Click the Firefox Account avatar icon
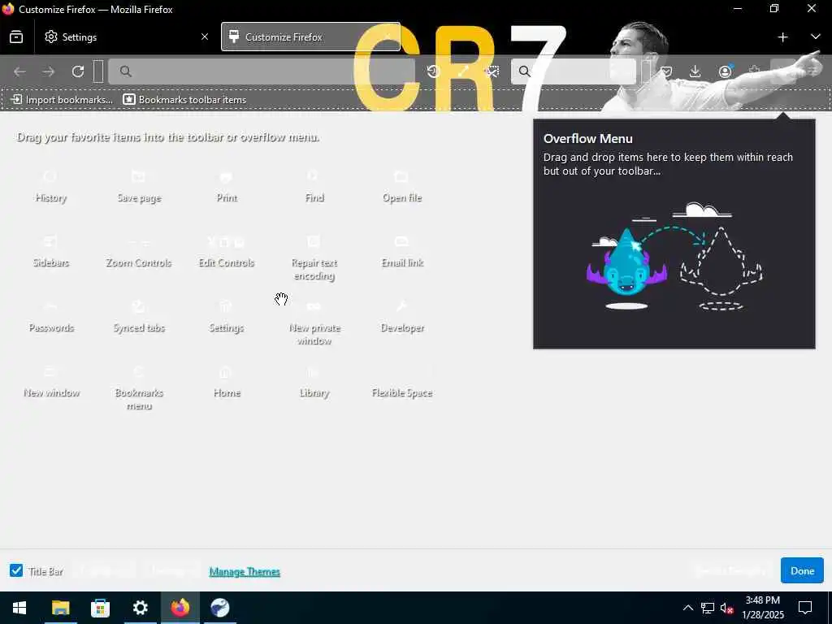The image size is (832, 624). 725,71
